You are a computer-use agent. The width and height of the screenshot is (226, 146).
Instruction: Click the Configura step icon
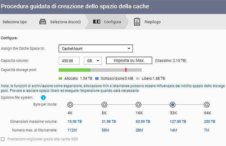coord(97,22)
